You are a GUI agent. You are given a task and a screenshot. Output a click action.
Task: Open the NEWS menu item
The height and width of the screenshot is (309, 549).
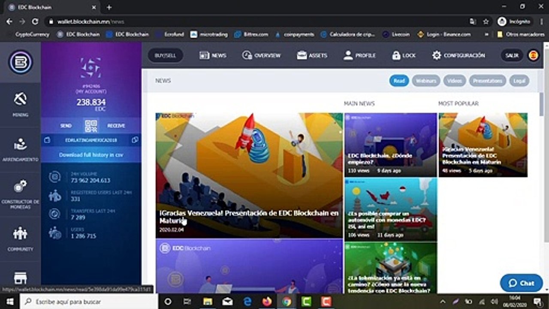click(213, 55)
